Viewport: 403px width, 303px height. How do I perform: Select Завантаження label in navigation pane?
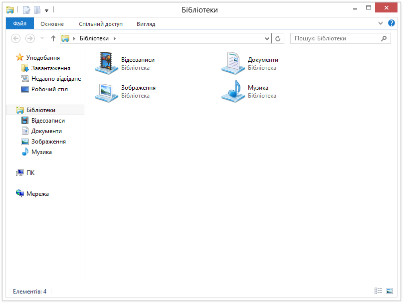pos(51,68)
